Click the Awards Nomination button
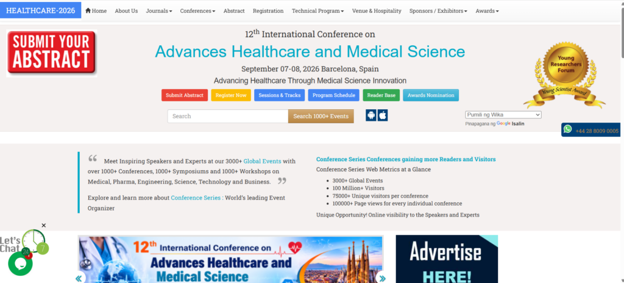624x283 pixels. tap(431, 95)
